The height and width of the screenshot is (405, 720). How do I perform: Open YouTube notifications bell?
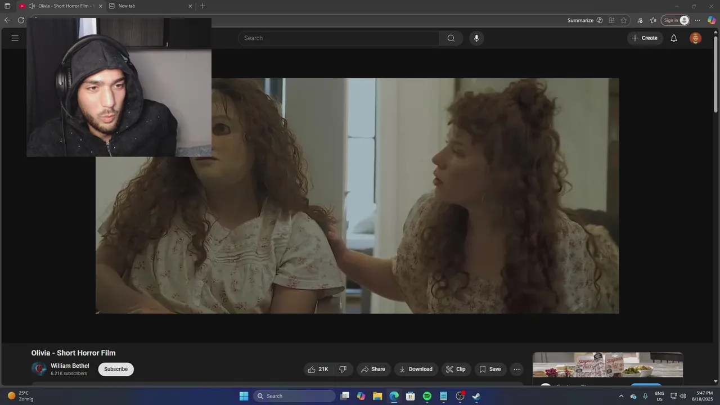point(673,38)
